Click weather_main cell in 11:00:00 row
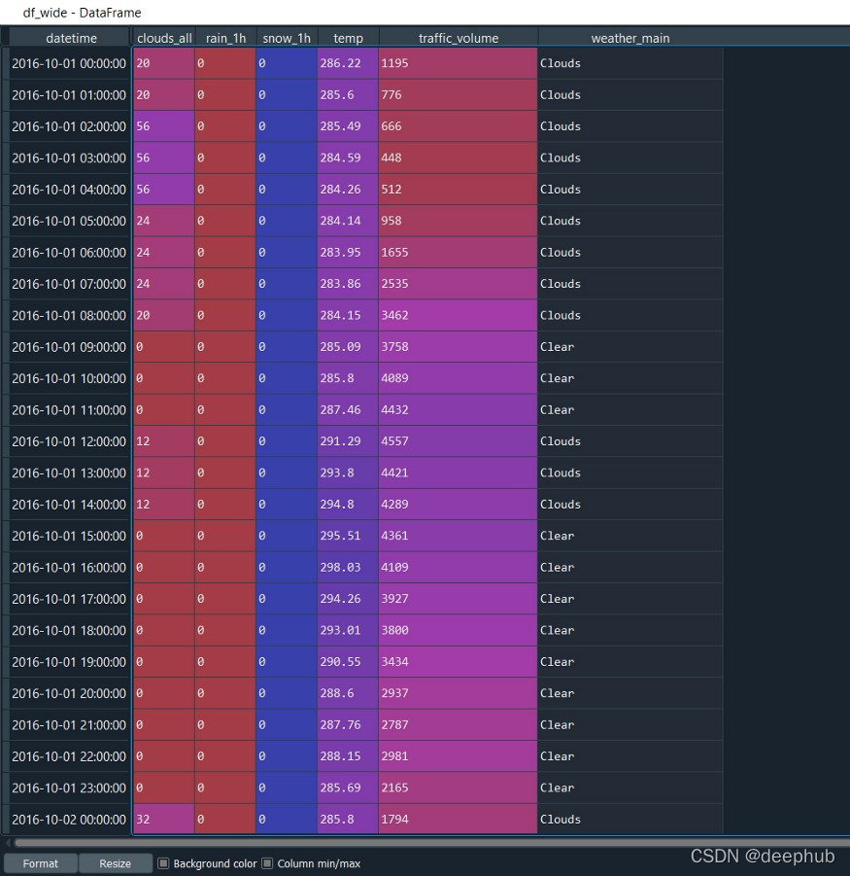The height and width of the screenshot is (876, 850). point(630,410)
